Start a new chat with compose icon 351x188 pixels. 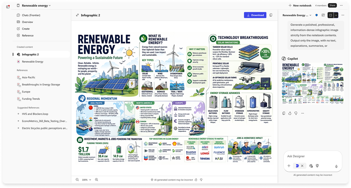[330, 15]
